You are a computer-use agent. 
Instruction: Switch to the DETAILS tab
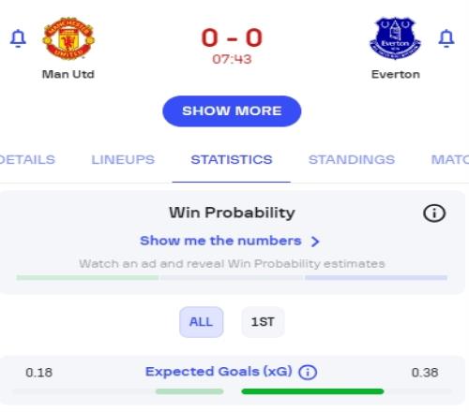pos(27,159)
